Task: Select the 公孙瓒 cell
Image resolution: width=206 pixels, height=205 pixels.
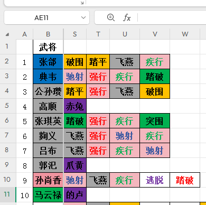Action: [x=48, y=91]
